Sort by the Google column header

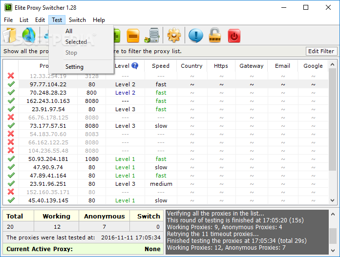pyautogui.click(x=313, y=66)
